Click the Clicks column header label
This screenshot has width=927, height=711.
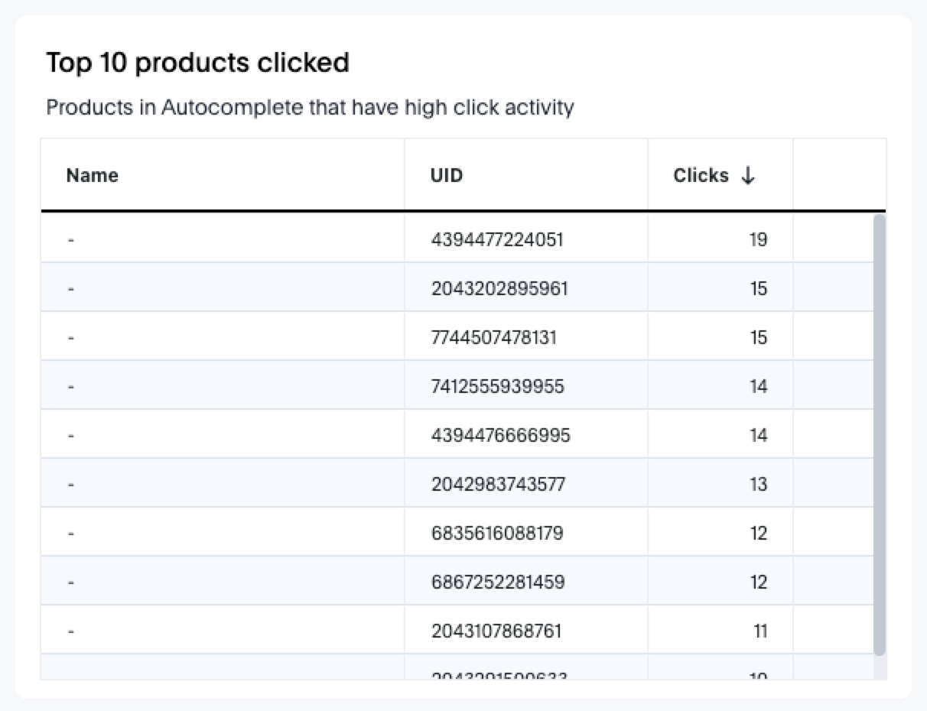[x=701, y=176]
